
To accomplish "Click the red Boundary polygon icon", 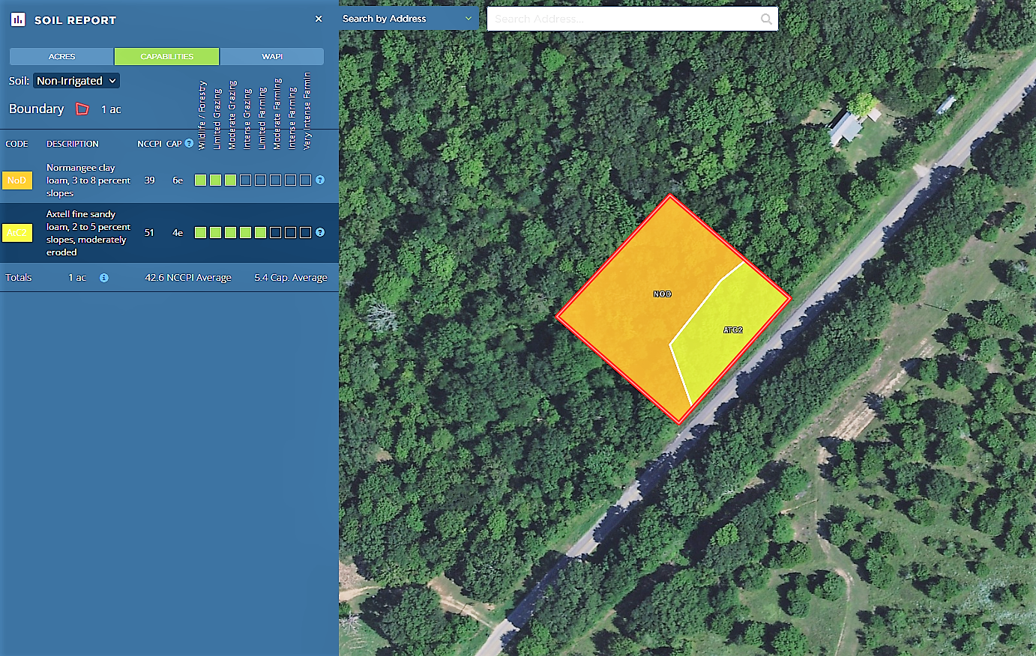I will [x=82, y=109].
